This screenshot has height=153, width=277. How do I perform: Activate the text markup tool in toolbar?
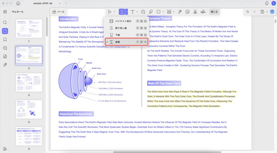pyautogui.click(x=122, y=12)
